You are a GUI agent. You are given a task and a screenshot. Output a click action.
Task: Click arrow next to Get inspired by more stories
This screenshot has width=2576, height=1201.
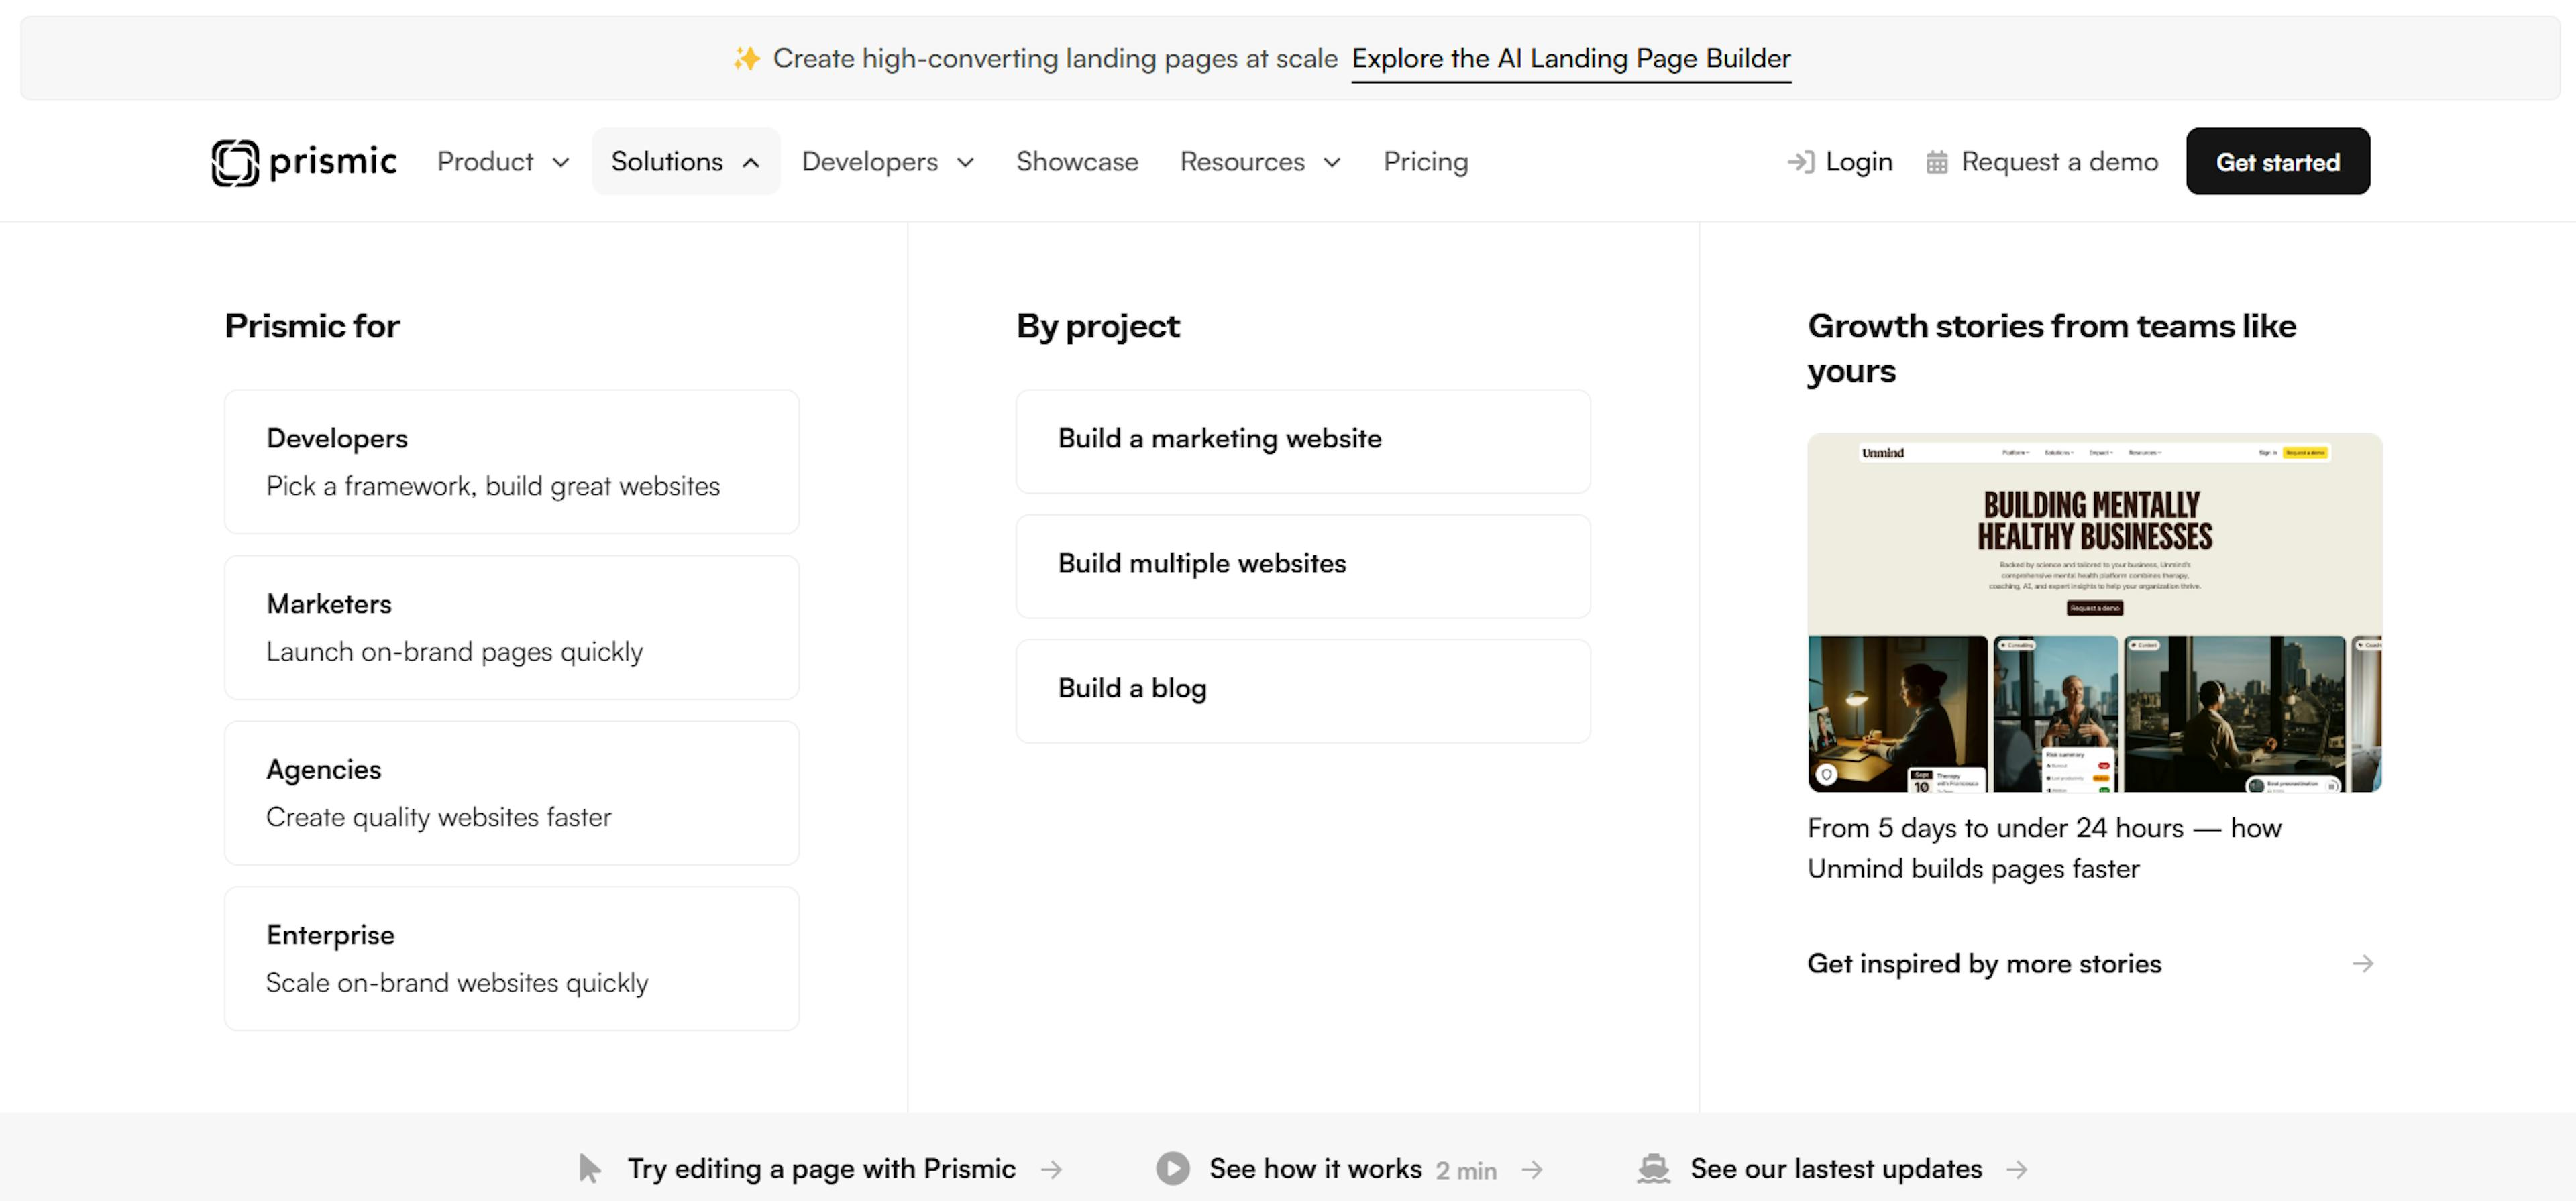click(x=2362, y=963)
